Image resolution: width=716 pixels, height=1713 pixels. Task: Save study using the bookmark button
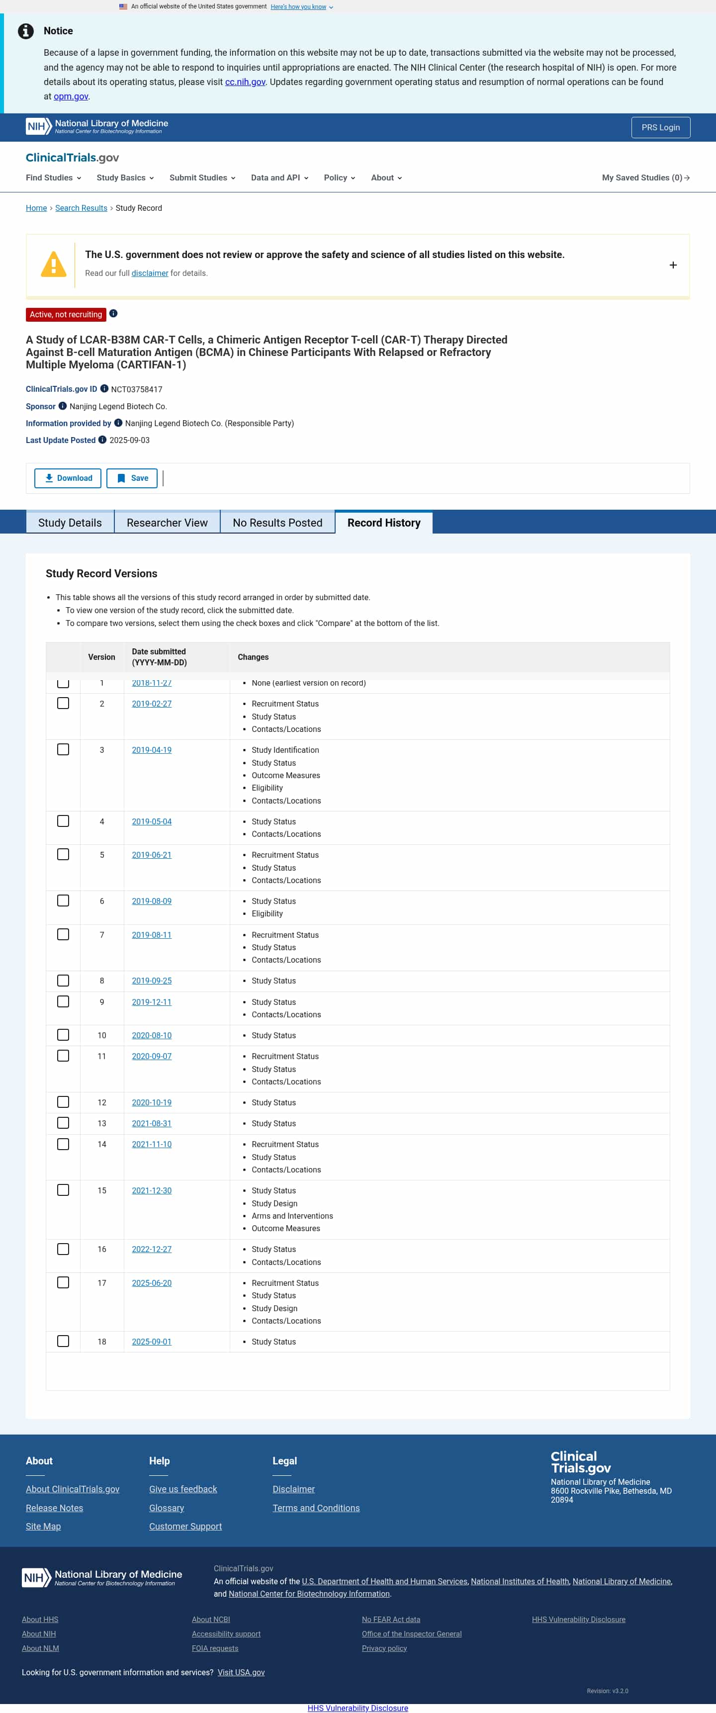(x=132, y=478)
